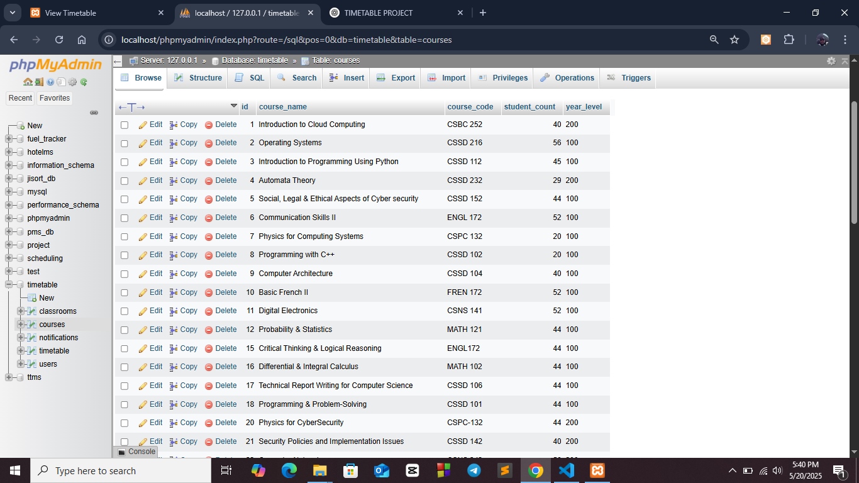Reload navigation panel with green refresh icon
The height and width of the screenshot is (483, 859).
point(84,82)
